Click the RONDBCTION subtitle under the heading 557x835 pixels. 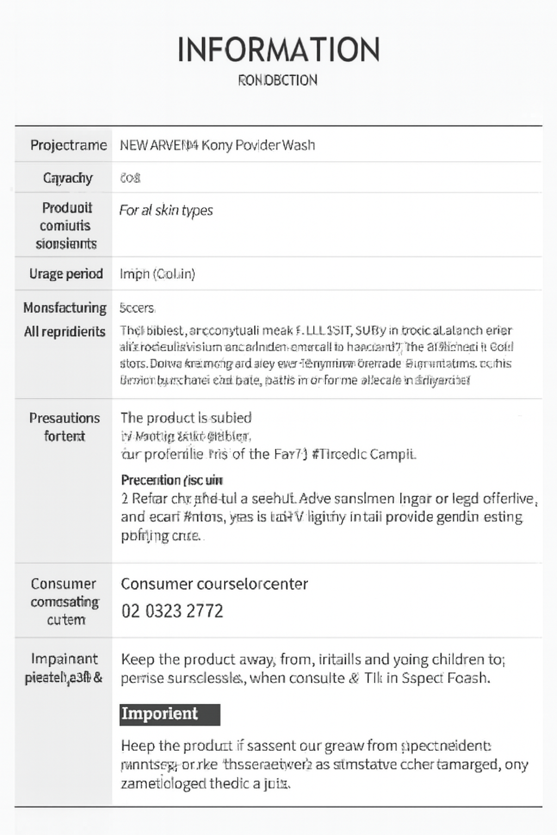pos(277,80)
